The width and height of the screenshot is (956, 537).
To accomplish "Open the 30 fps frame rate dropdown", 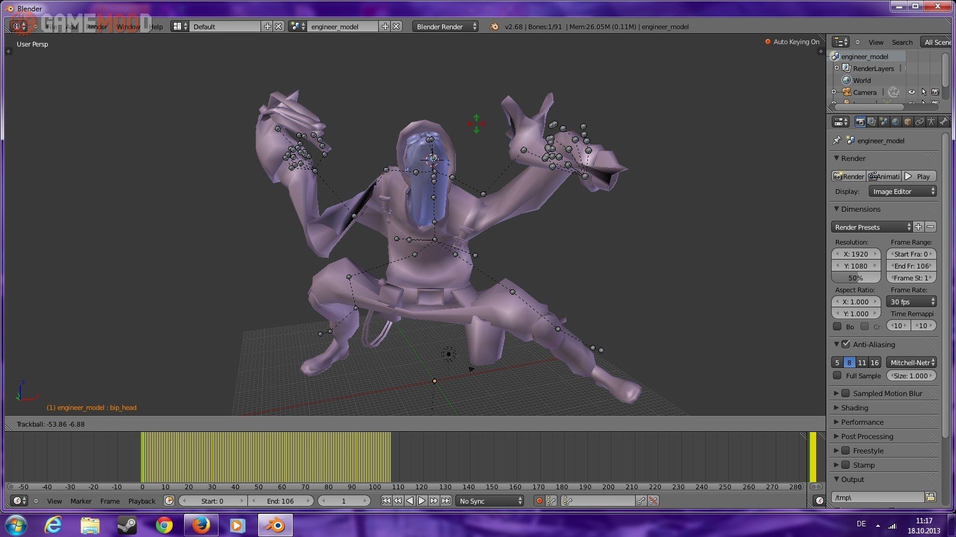I will 911,302.
